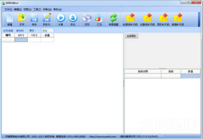The height and width of the screenshot is (139, 203).
Task: Click the 布局调整 green arrows icon
Action: click(114, 20)
